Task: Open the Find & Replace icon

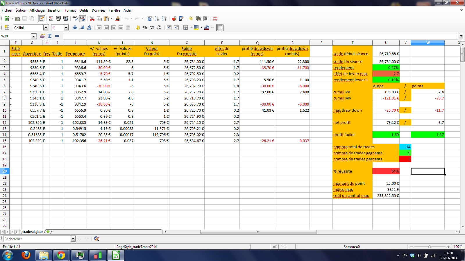Action: (96, 239)
